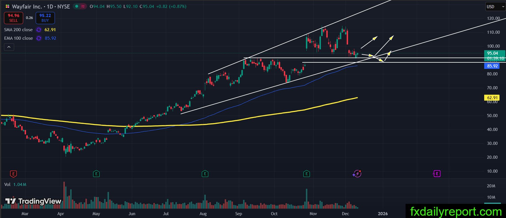The image size is (506, 218).
Task: Click the green 95.04 current price tag
Action: (x=494, y=53)
